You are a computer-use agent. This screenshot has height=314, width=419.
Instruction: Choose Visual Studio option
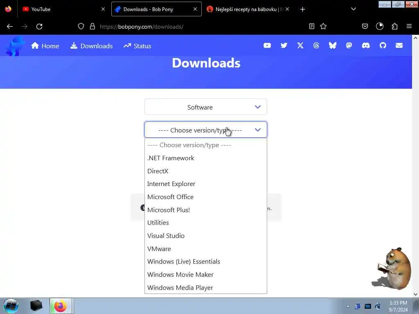[x=206, y=236]
